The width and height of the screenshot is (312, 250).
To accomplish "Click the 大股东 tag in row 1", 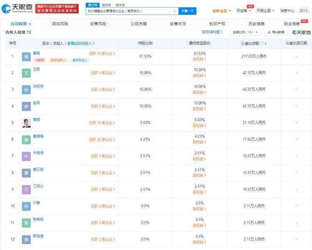I will [40, 60].
